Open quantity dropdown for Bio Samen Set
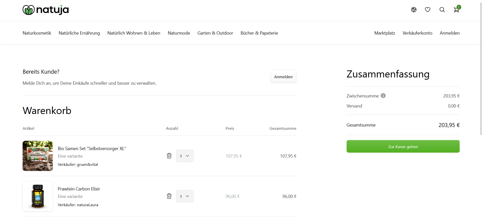Screen dimensions: 482x224 (x=185, y=156)
